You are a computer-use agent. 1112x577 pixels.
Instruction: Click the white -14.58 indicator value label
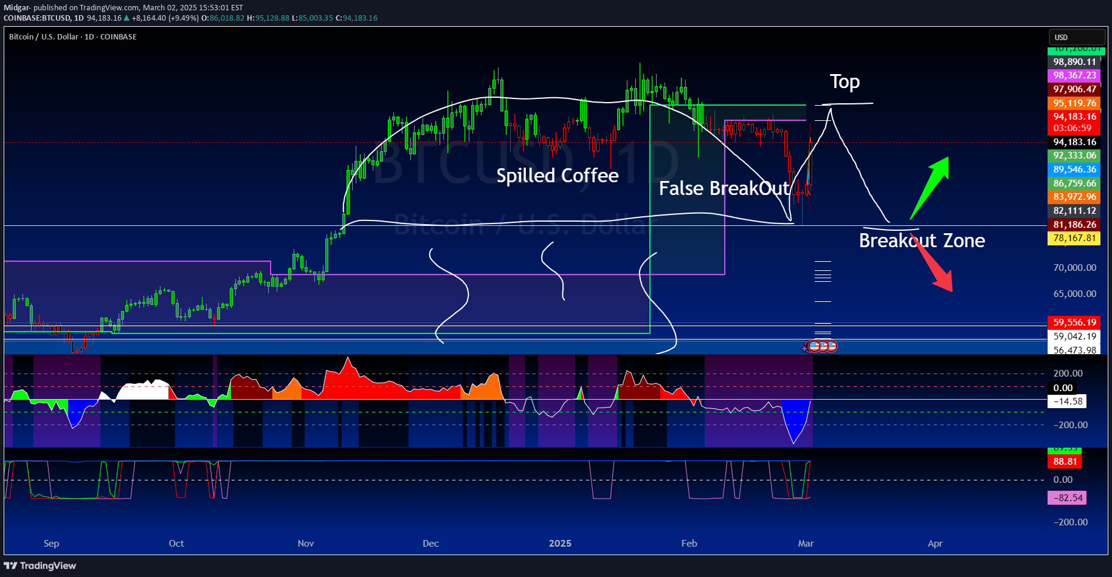[1068, 401]
